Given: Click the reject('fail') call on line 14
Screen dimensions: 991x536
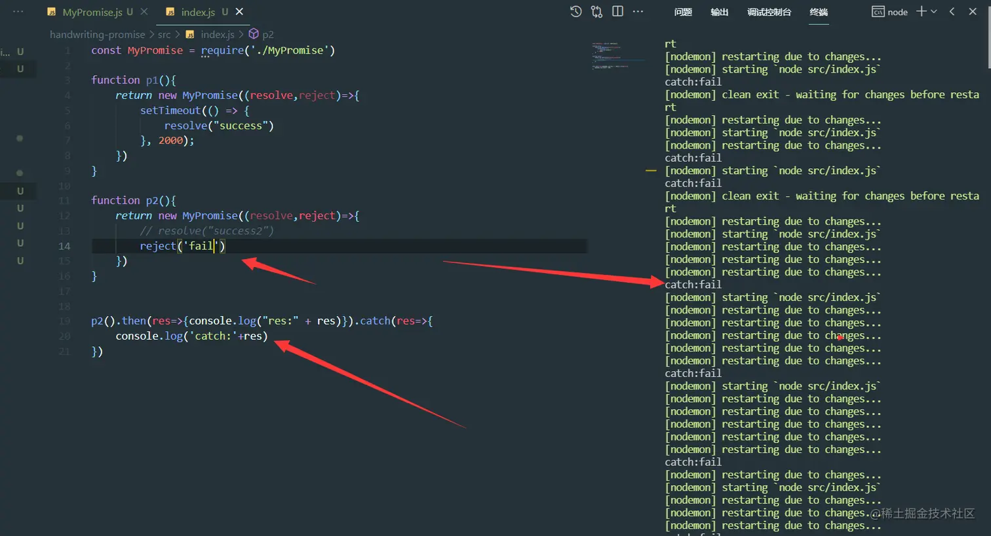Looking at the screenshot, I should [x=182, y=246].
